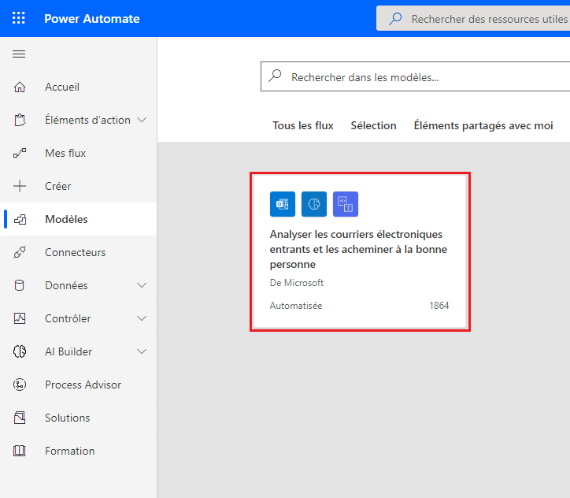Expand the Données section chevron
Viewport: 570px width, 498px height.
(x=142, y=285)
